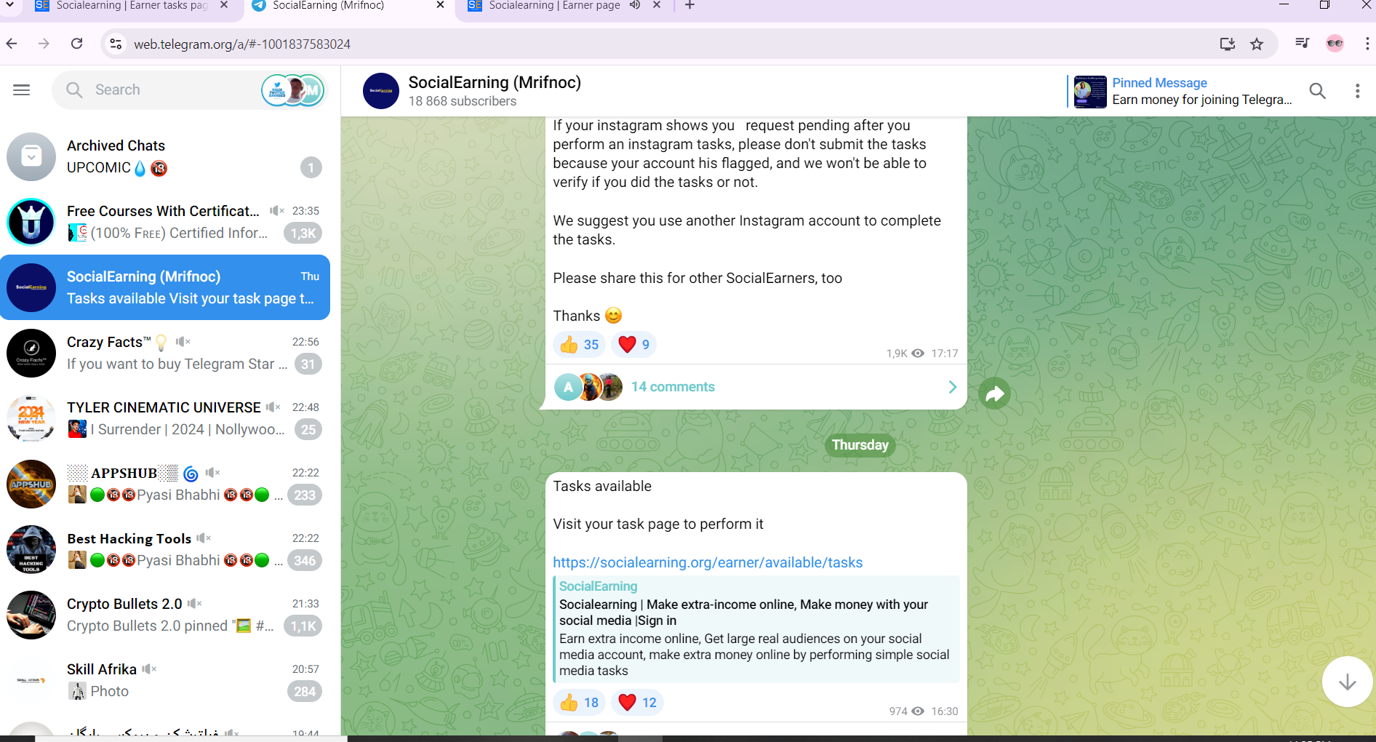The height and width of the screenshot is (742, 1376).
Task: Click the search-in-chat magnifier icon
Action: 1317,91
